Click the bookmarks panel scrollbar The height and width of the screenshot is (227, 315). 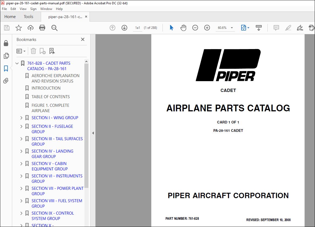[x=86, y=126]
